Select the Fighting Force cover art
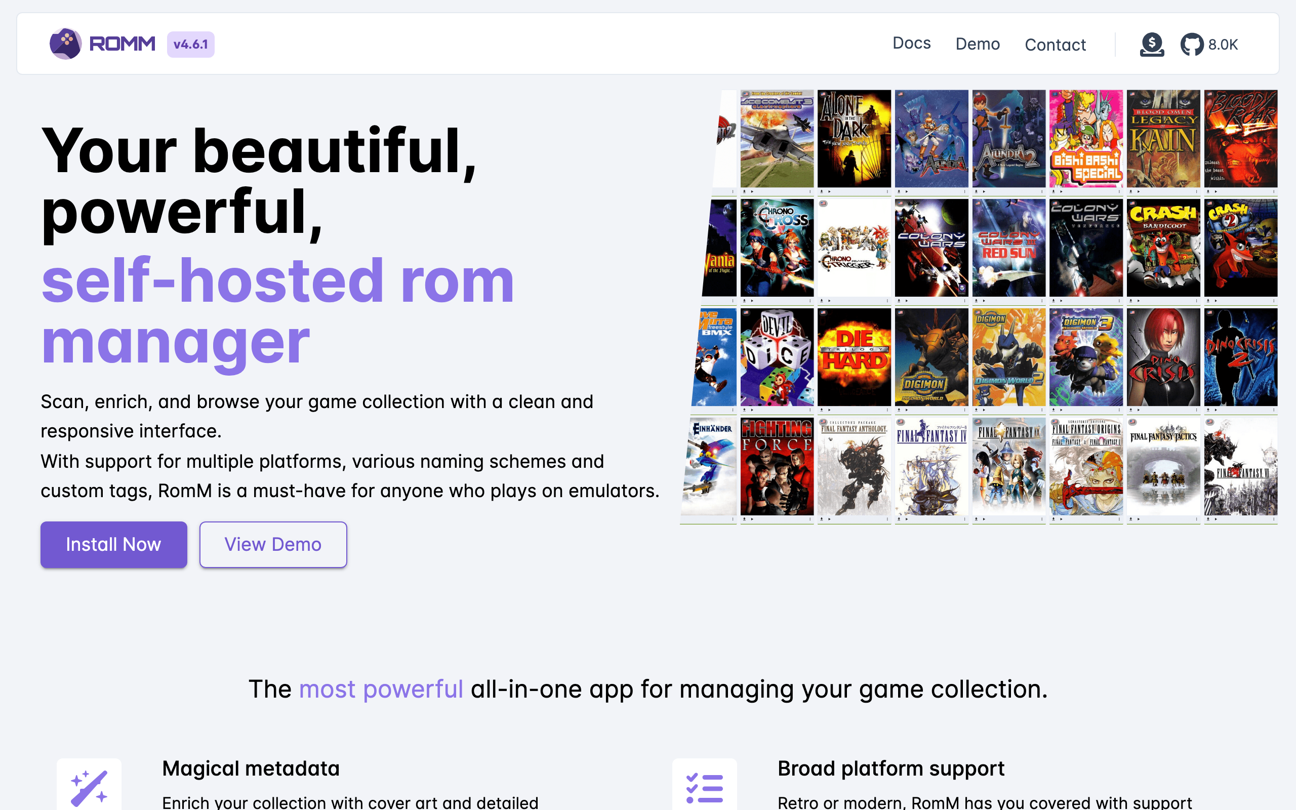 [x=777, y=466]
